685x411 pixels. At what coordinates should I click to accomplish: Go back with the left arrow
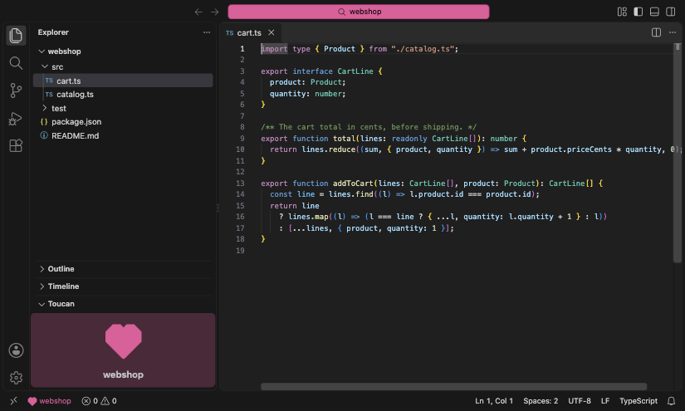198,12
